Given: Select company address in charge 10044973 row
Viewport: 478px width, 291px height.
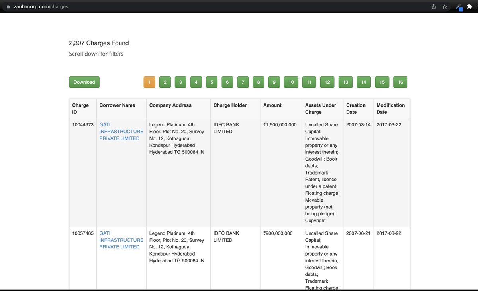Looking at the screenshot, I should point(177,138).
